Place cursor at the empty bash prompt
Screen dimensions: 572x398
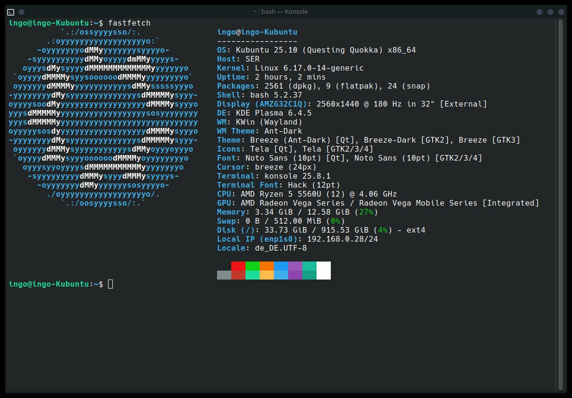[110, 284]
